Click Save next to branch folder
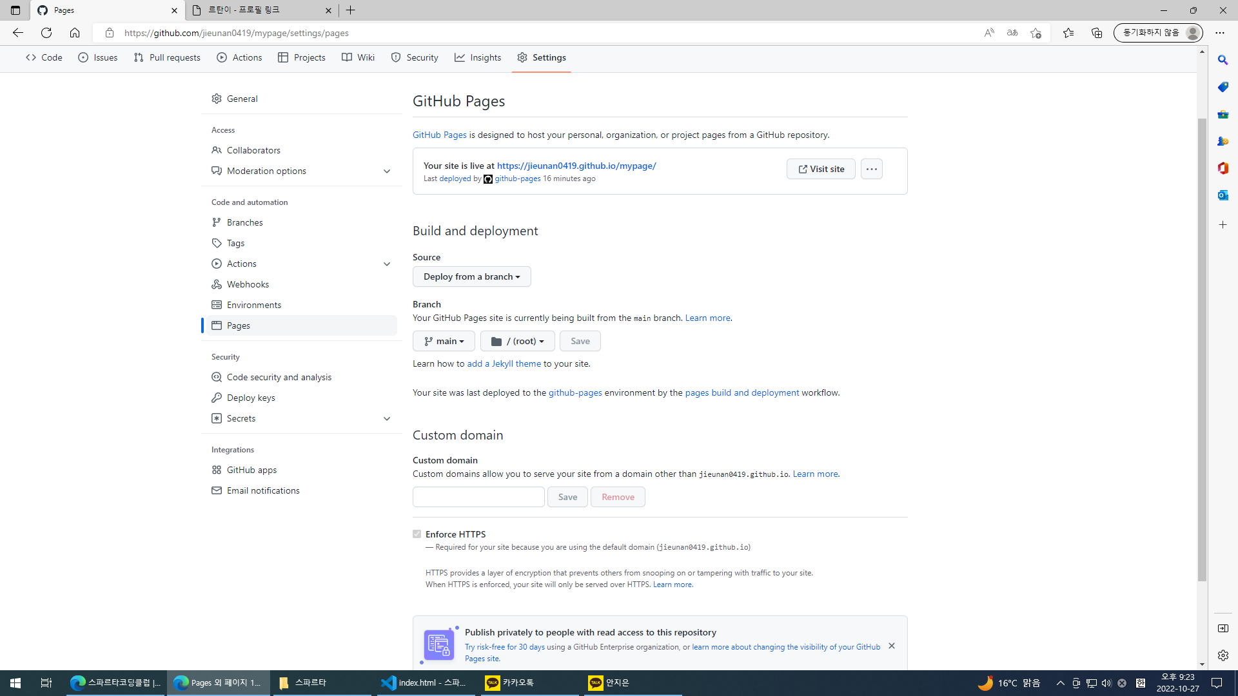 pyautogui.click(x=580, y=341)
